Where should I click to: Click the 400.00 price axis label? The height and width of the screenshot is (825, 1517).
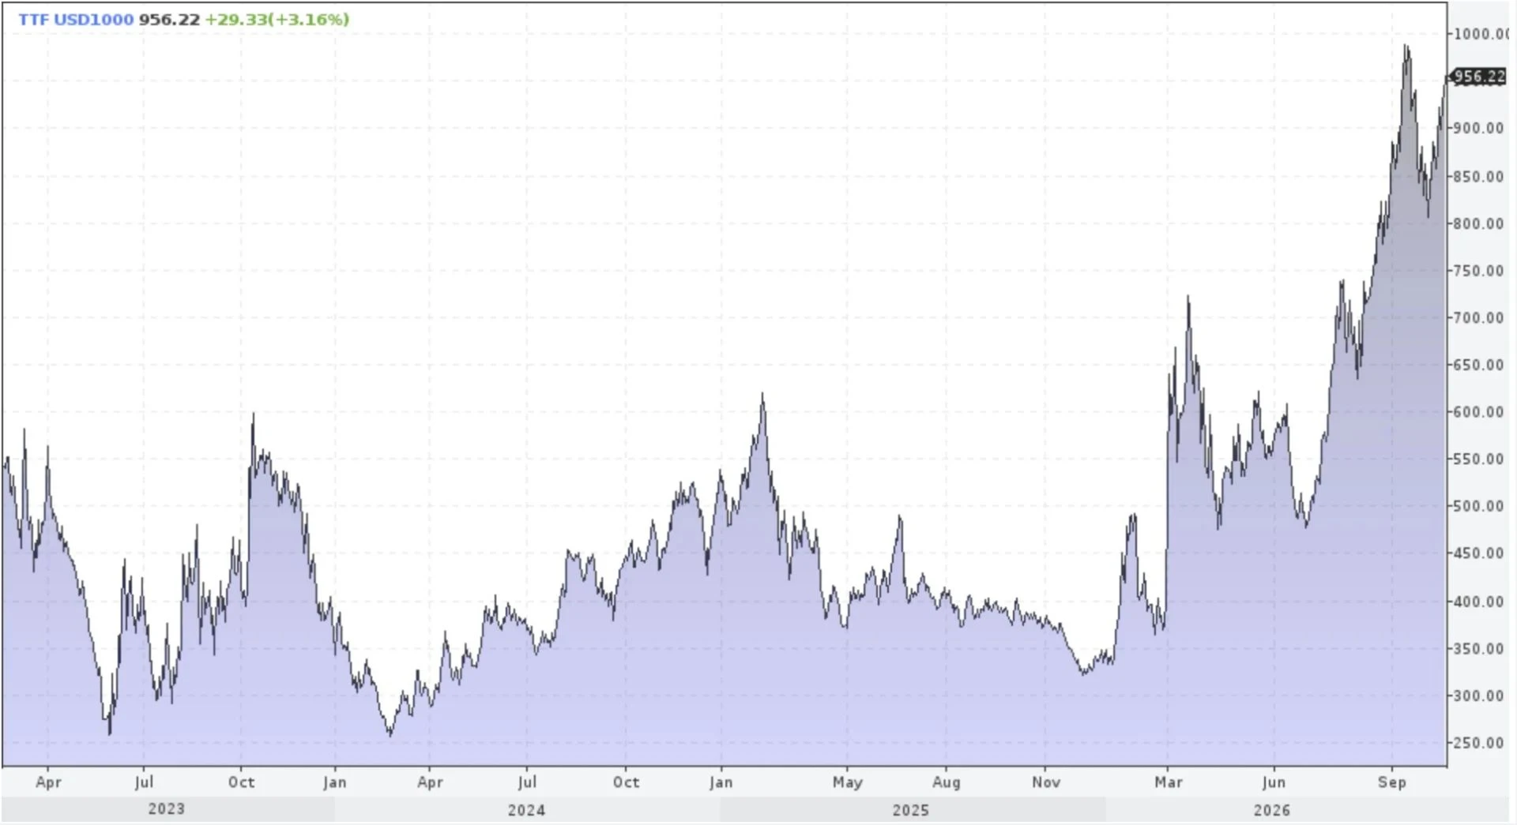[x=1479, y=602]
